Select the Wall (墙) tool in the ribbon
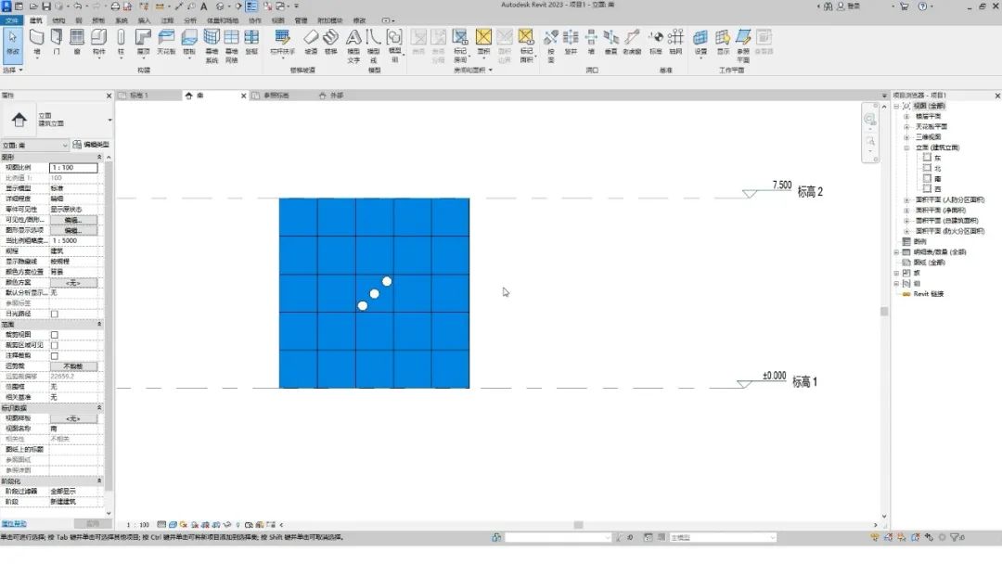This screenshot has width=1002, height=564. [36, 41]
